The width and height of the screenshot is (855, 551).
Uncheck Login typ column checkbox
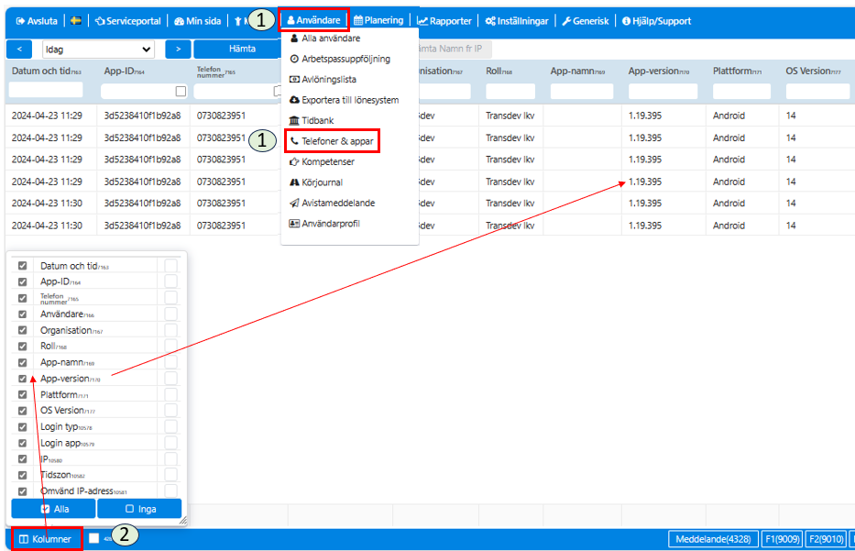[x=22, y=427]
